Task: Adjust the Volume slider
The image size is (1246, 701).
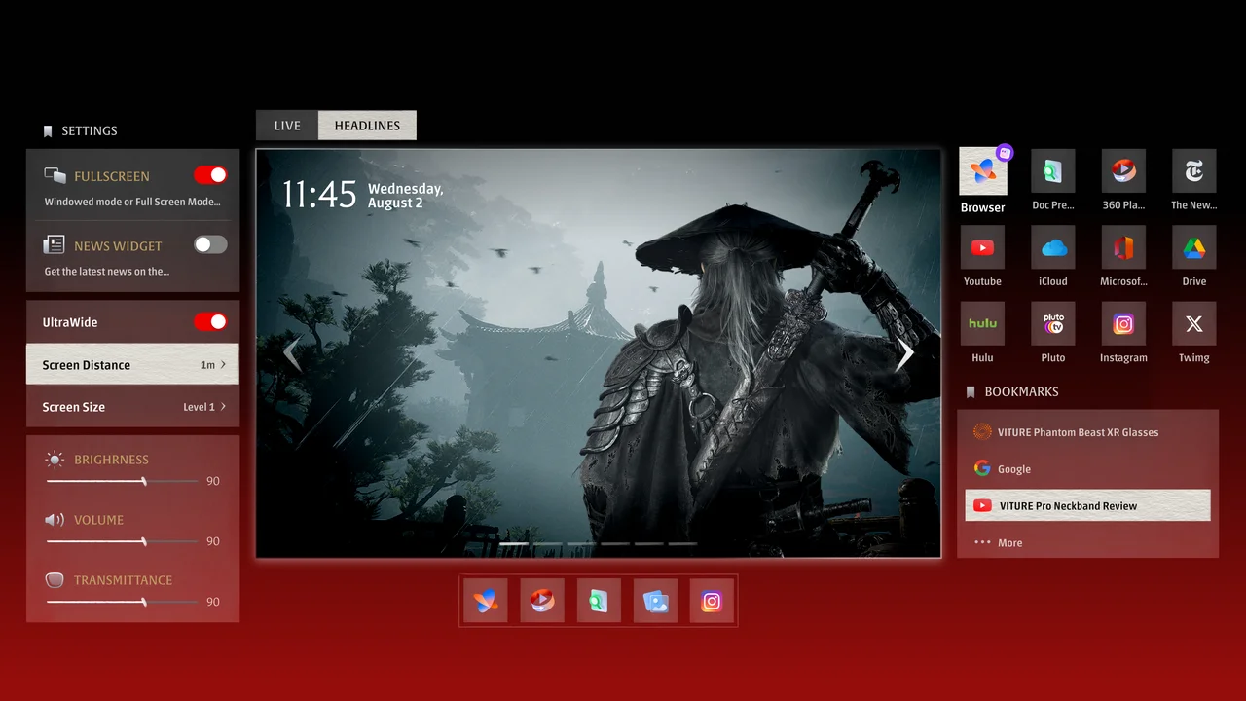Action: [122, 541]
